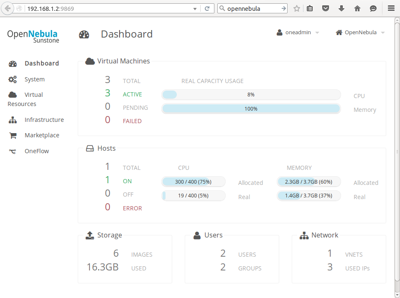Open the Infrastructure menu item
This screenshot has width=400, height=298.
click(x=44, y=120)
